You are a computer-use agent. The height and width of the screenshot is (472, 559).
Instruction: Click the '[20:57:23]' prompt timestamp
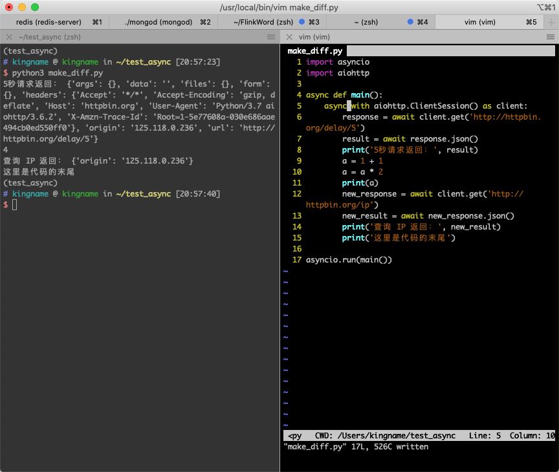(198, 62)
